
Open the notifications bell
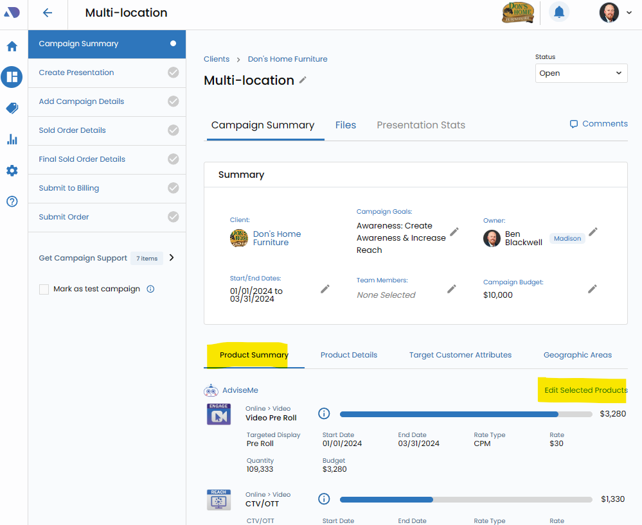[x=559, y=12]
